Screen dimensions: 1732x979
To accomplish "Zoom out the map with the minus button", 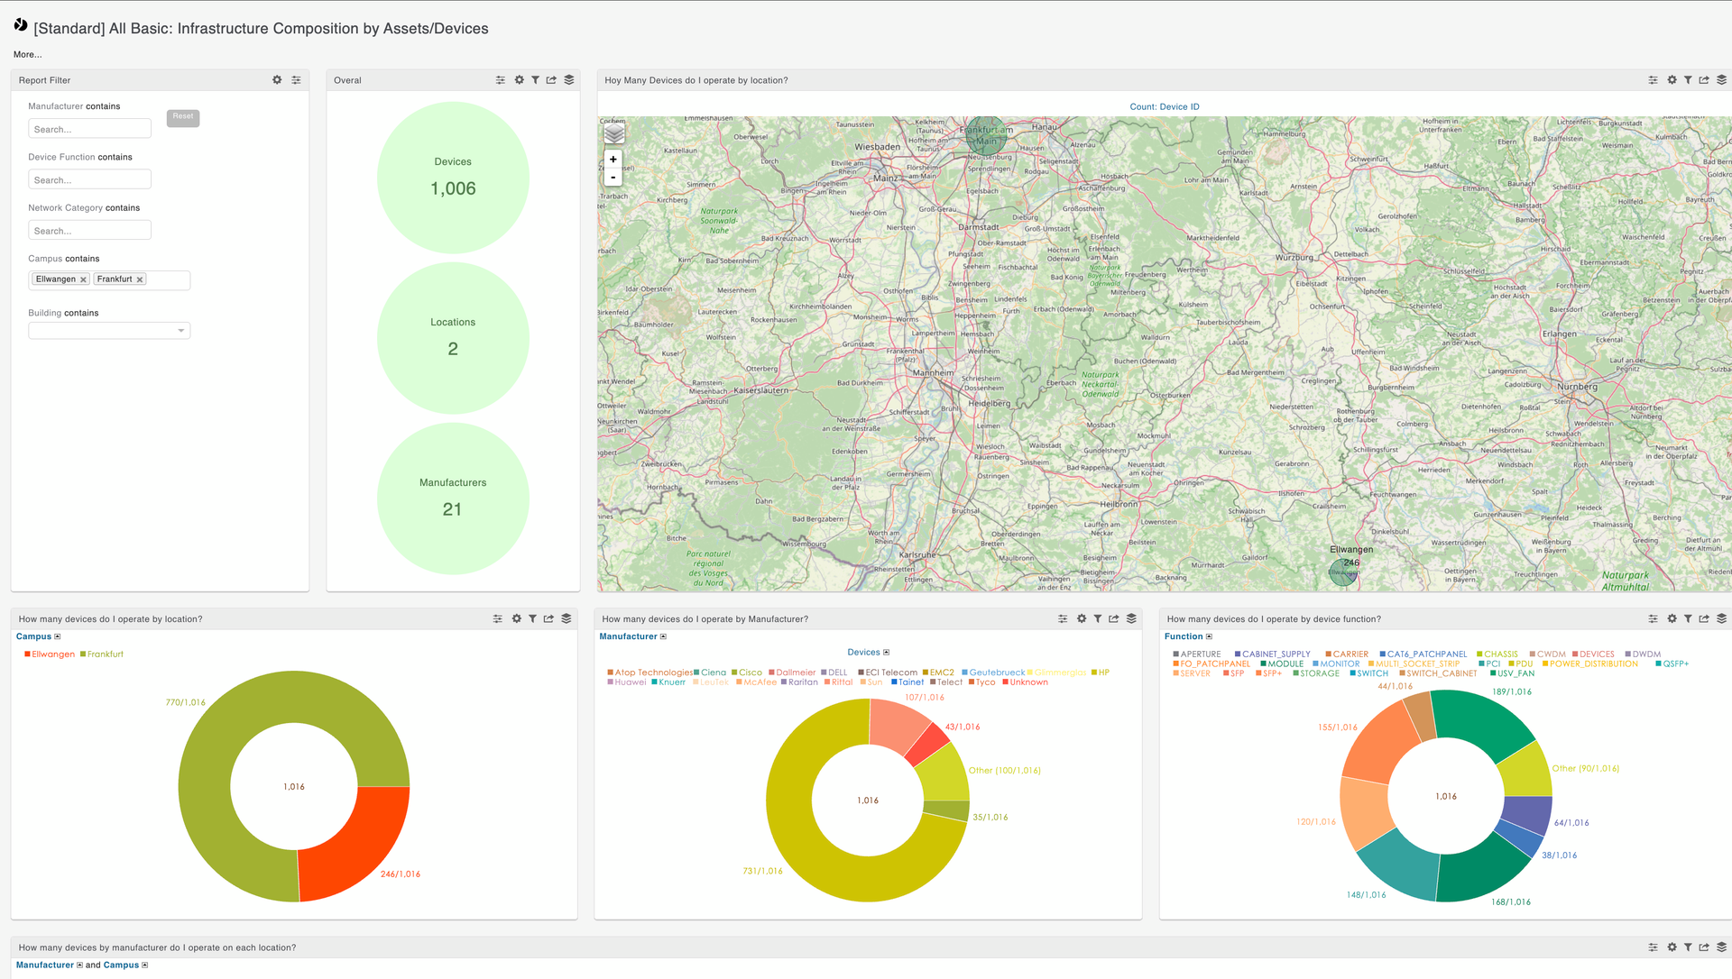I will click(613, 178).
